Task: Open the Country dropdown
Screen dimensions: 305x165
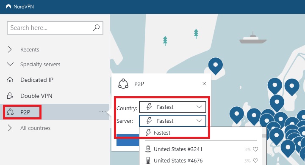Action: point(172,107)
